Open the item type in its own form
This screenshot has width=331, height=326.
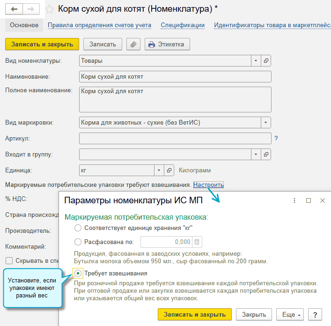(266, 61)
